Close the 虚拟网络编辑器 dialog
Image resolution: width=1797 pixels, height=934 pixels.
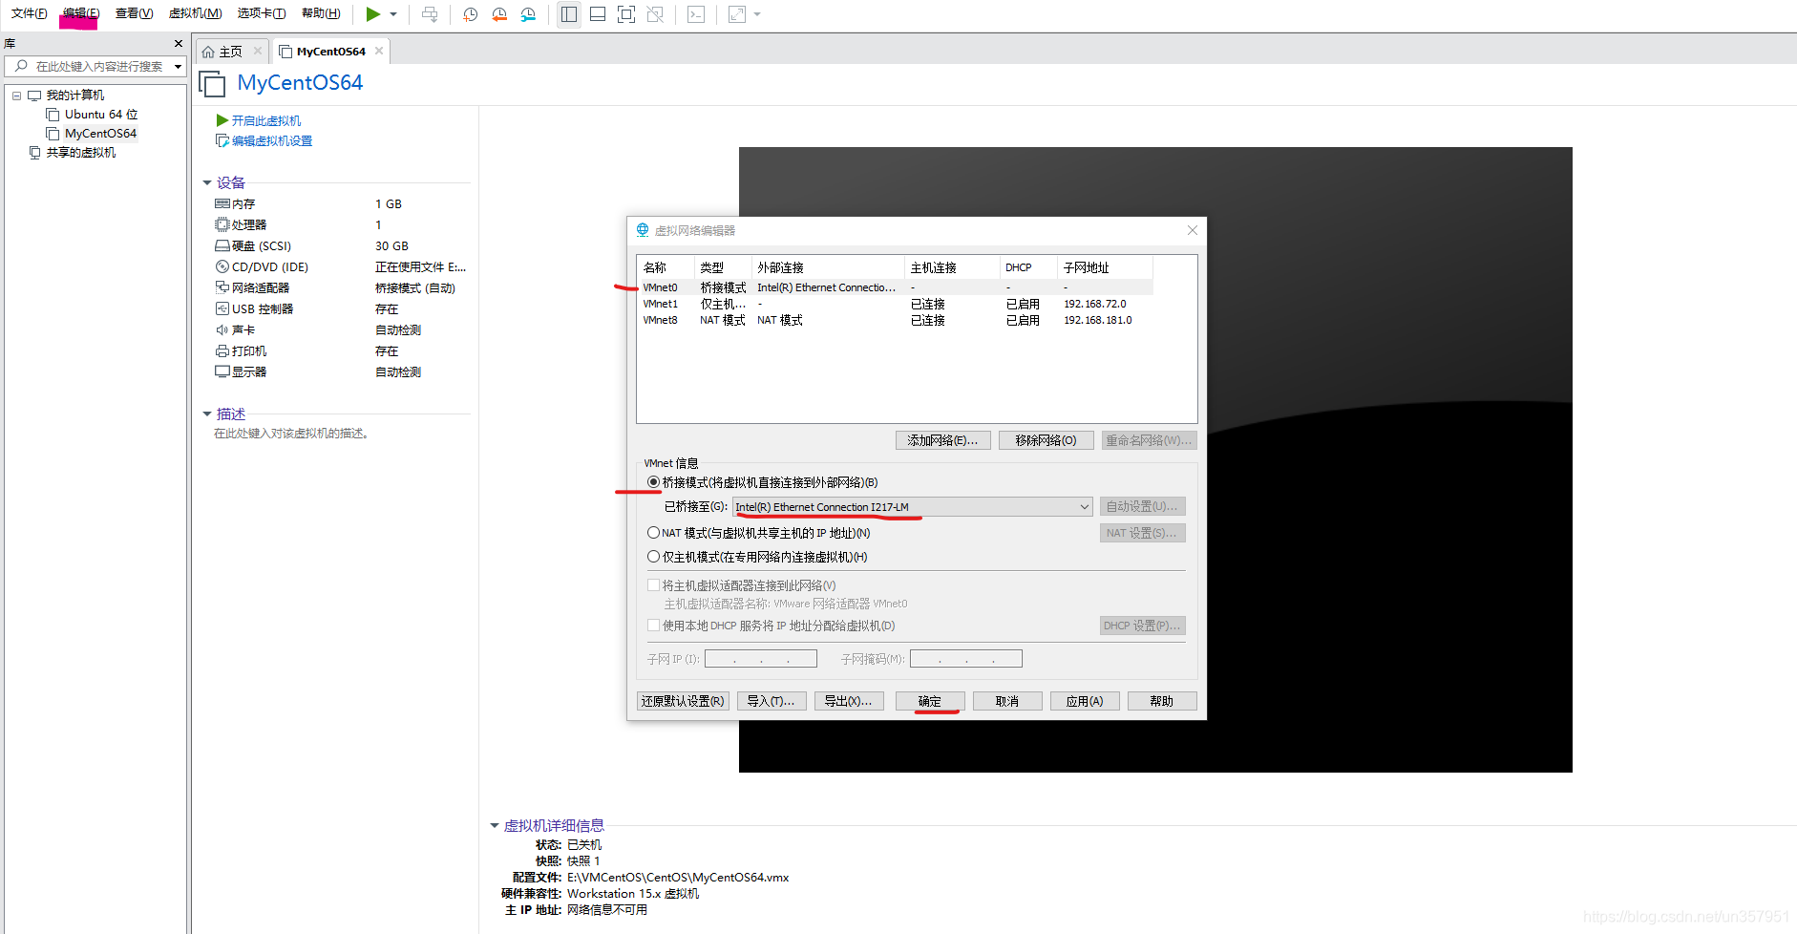pyautogui.click(x=1193, y=230)
